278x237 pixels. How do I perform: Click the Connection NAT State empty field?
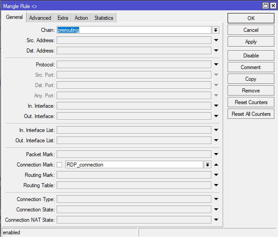point(134,220)
